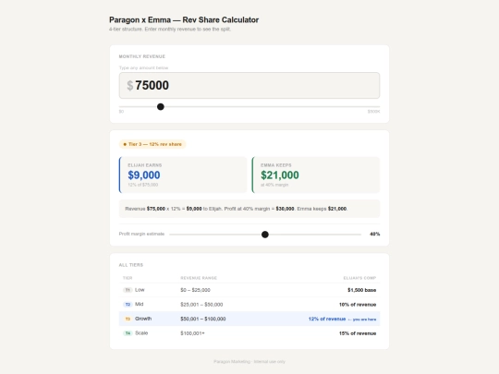Select the $0 – $25,000 revenue range row
This screenshot has width=499, height=374.
(x=249, y=290)
